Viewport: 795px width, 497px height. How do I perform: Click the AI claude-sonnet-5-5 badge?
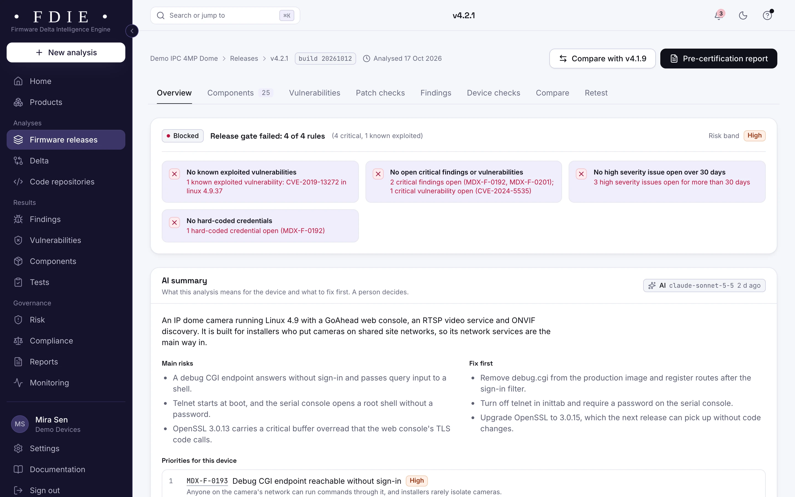704,286
